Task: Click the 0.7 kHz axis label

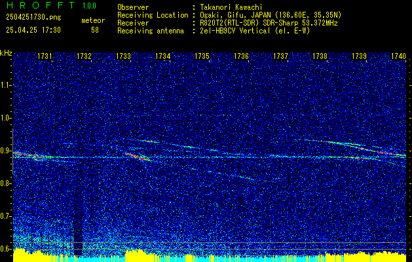Action: click(5, 216)
